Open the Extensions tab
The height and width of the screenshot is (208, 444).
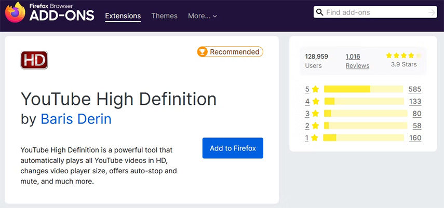tap(123, 16)
